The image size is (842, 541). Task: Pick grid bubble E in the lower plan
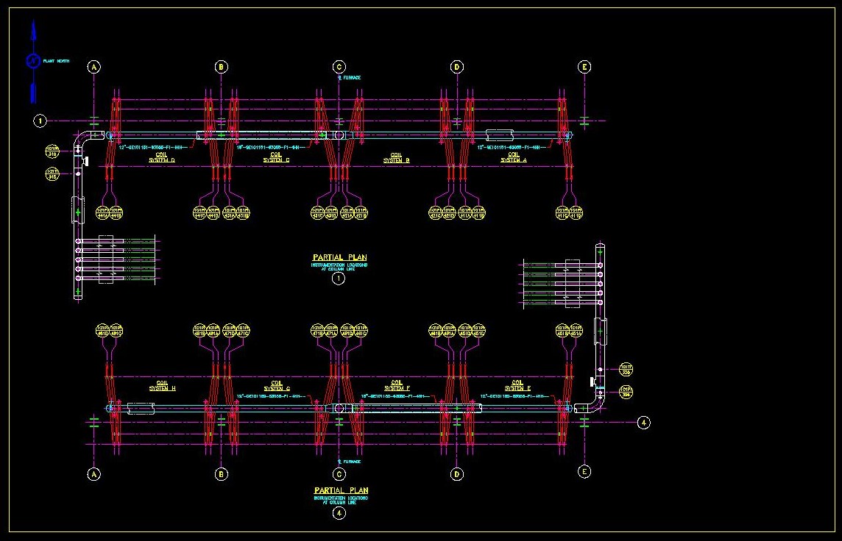click(x=584, y=471)
